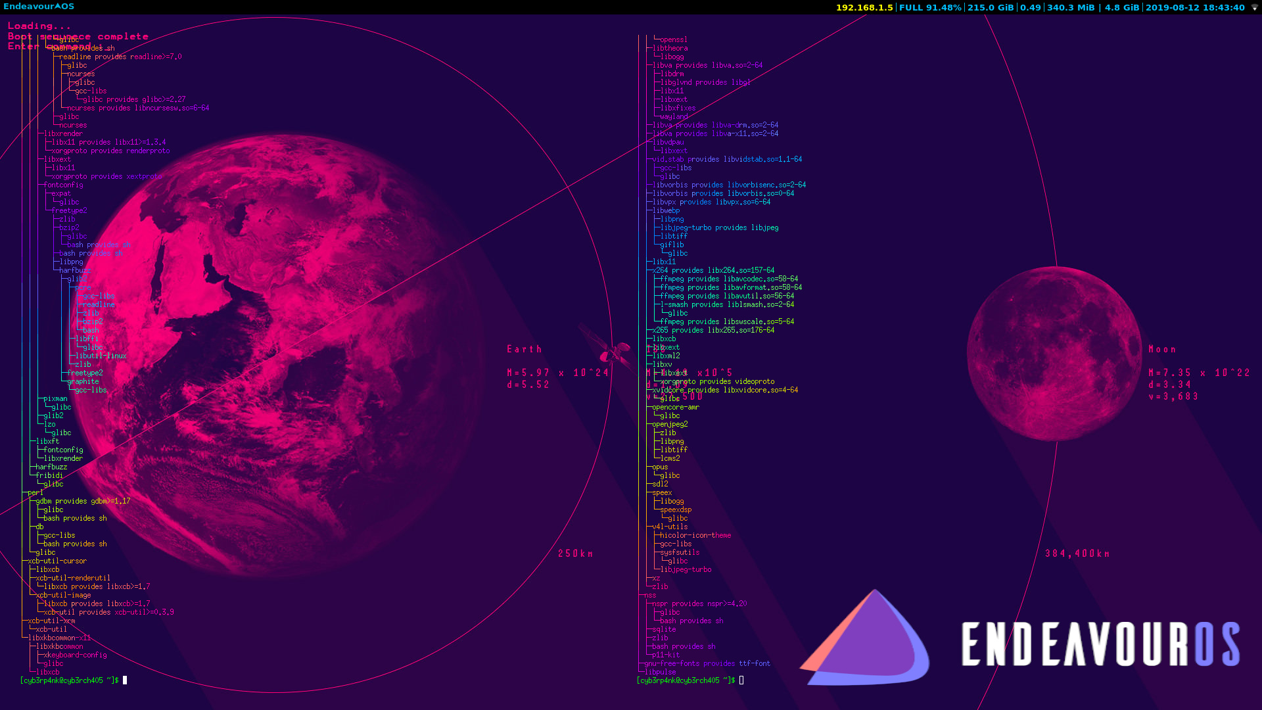
Task: Click 'hicolor-icon-theme' in right terminal
Action: click(x=695, y=535)
